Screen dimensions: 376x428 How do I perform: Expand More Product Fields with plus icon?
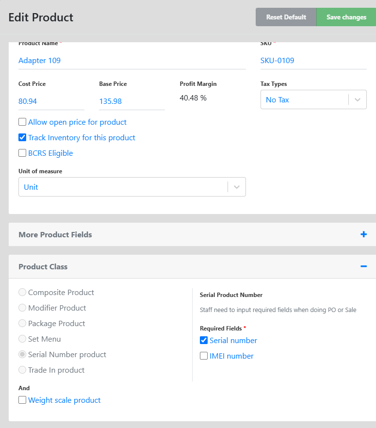tap(363, 234)
